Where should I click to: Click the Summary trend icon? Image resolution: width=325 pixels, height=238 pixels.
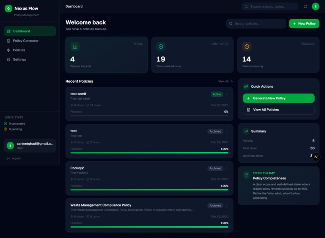point(246,131)
